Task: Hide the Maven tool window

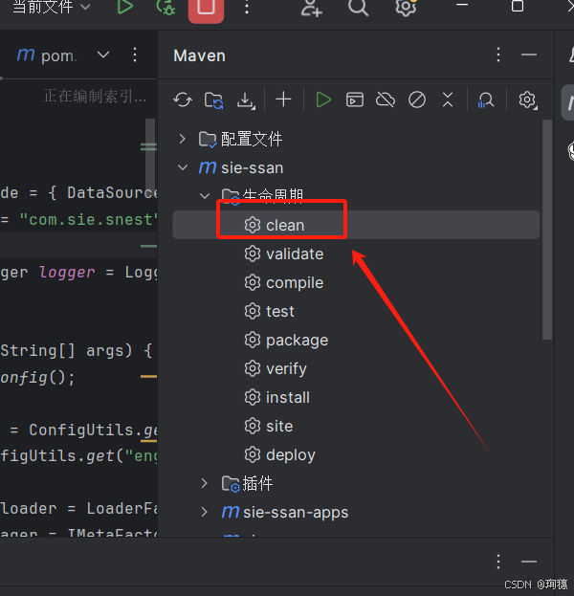Action: pos(529,55)
